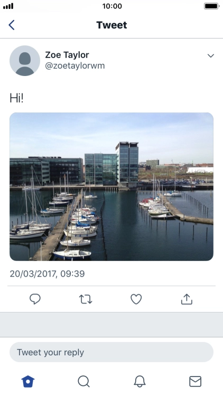Viewport: 223px width, 396px height.
Task: Tap the Hi! tweet text
Action: tap(16, 98)
